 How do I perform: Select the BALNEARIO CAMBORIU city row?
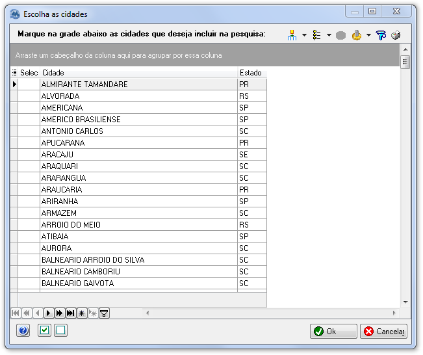pos(138,271)
